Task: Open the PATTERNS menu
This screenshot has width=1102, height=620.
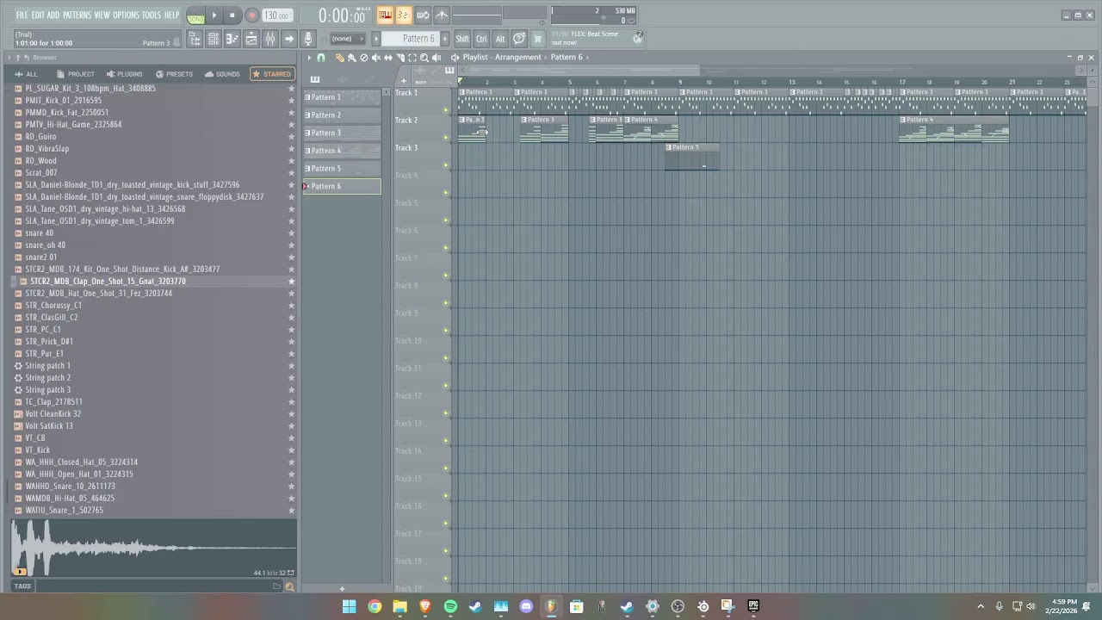Action: [77, 15]
